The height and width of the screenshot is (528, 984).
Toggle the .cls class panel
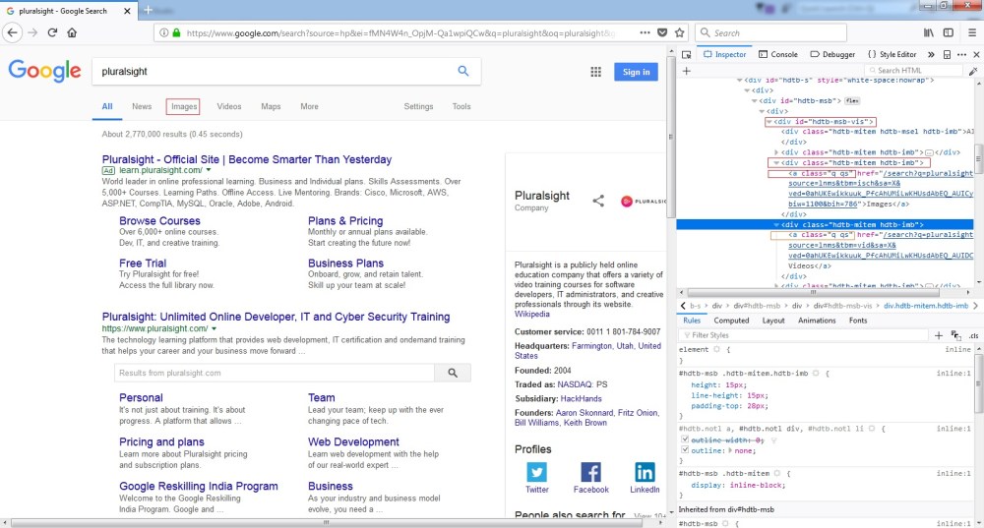coord(973,335)
